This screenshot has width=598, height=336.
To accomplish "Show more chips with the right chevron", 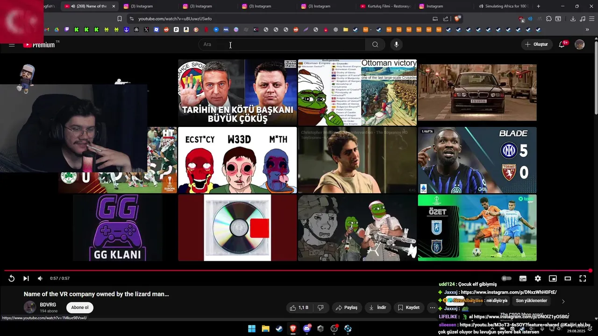I will (563, 301).
